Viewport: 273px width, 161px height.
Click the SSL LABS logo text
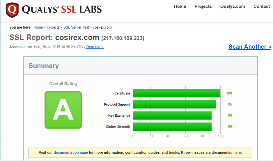point(81,10)
